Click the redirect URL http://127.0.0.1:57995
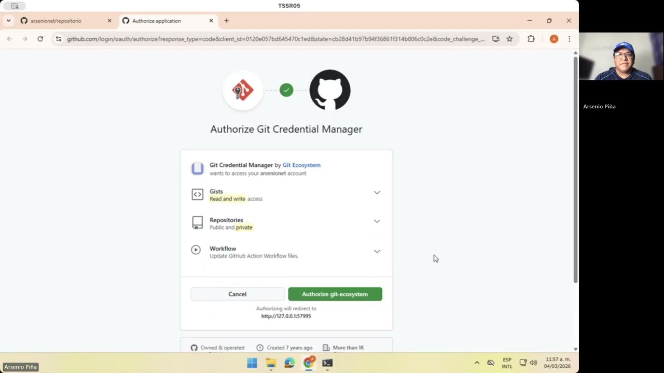The width and height of the screenshot is (664, 373). (286, 316)
